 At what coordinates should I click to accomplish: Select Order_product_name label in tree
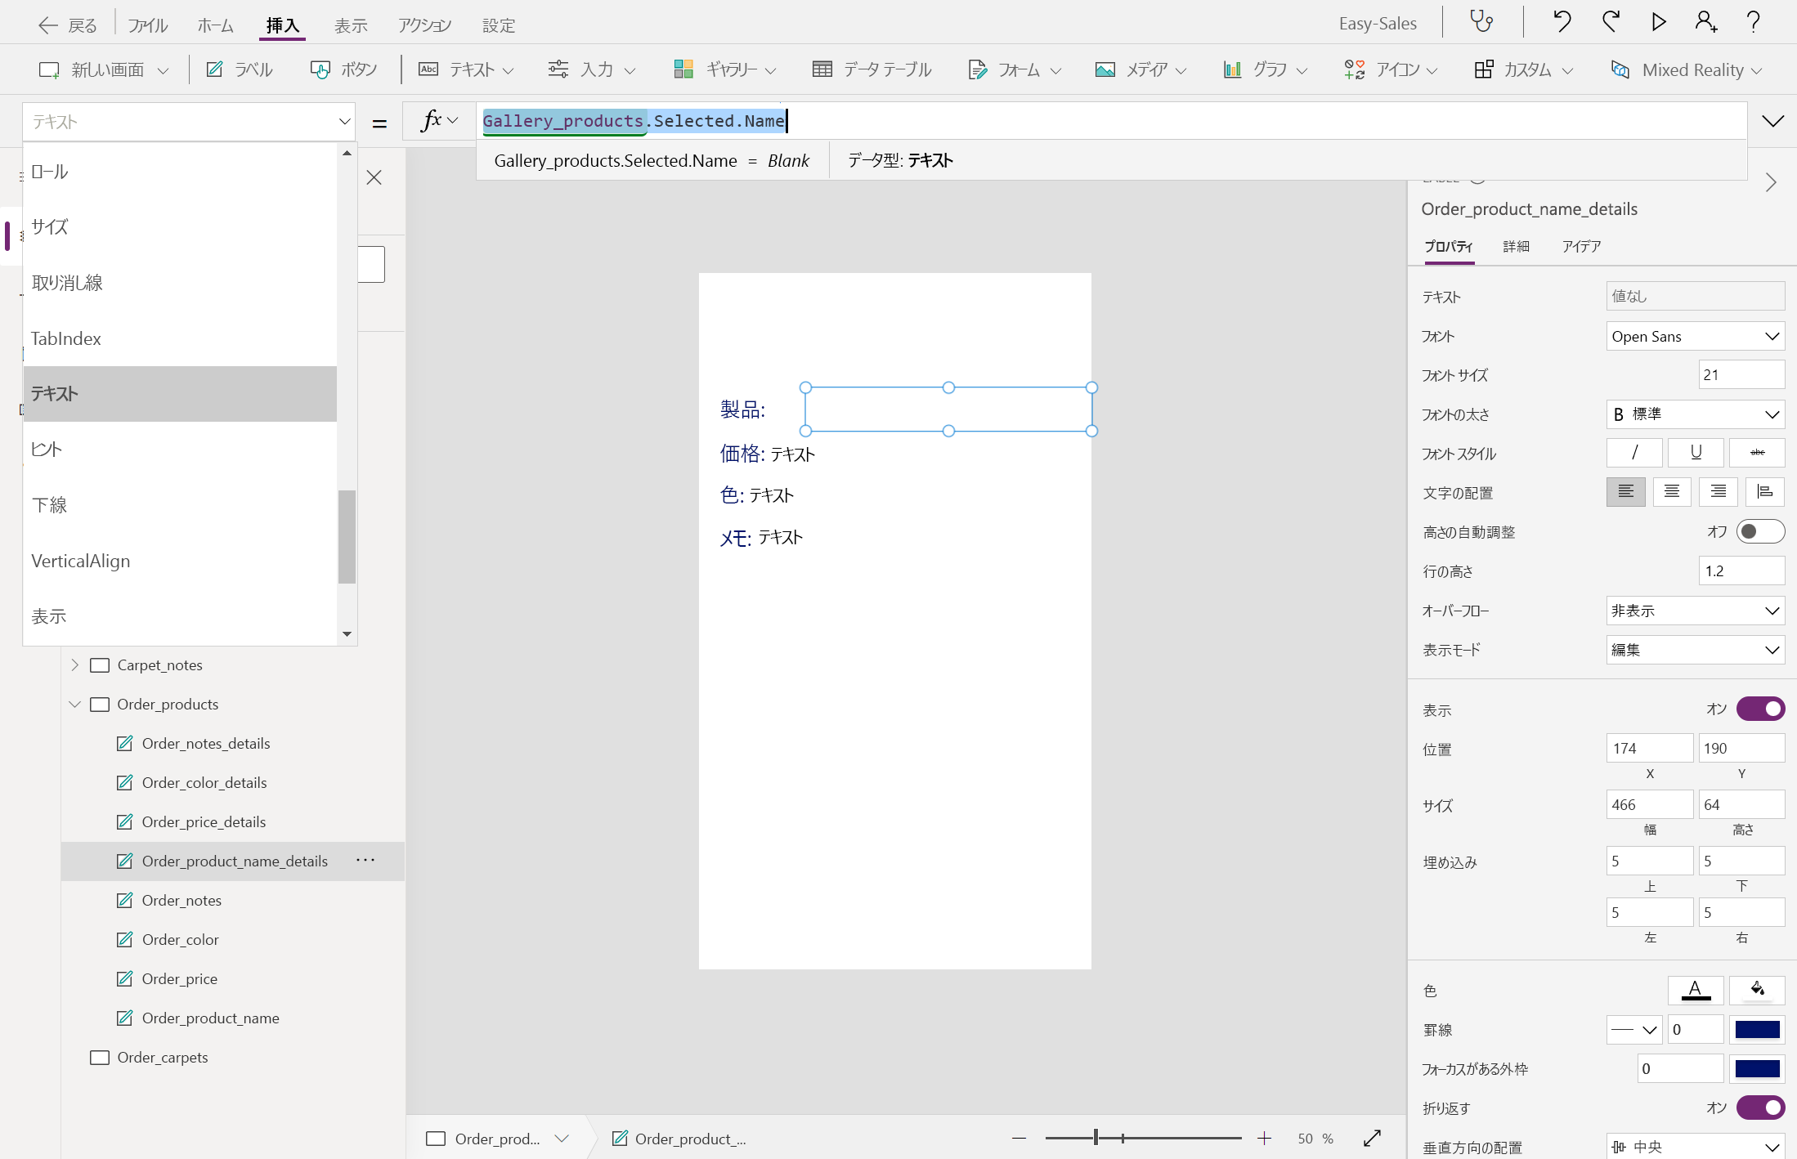(210, 1018)
